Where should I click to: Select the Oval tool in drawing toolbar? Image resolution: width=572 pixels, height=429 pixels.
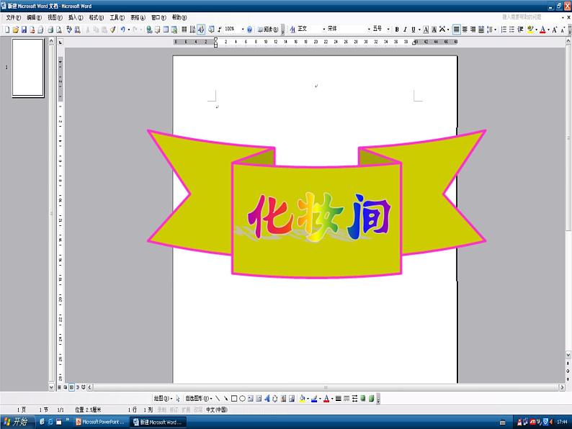pos(242,398)
